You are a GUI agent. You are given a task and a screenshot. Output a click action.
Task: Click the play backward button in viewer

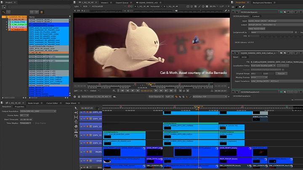coord(137,91)
